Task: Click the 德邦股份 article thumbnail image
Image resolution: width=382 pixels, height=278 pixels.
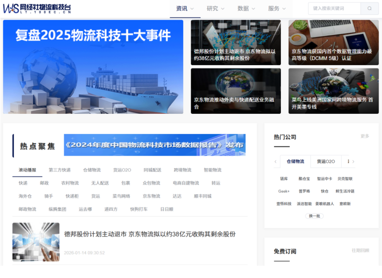Action: click(36, 242)
